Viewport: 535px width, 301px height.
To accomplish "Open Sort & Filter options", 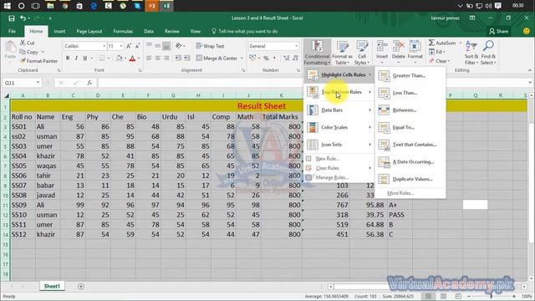I will tap(471, 52).
